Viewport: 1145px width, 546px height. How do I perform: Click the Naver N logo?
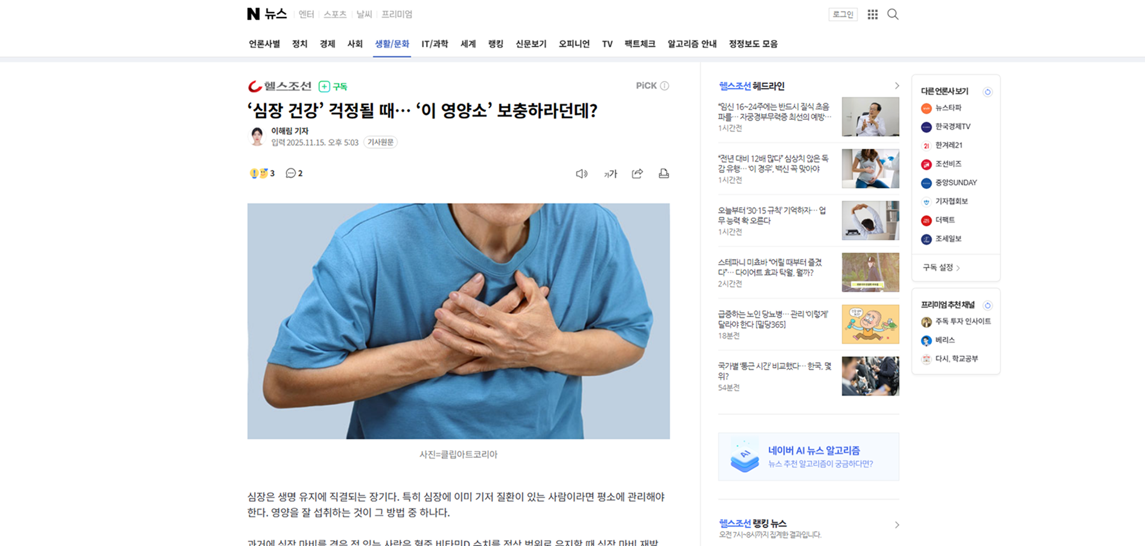(x=254, y=14)
